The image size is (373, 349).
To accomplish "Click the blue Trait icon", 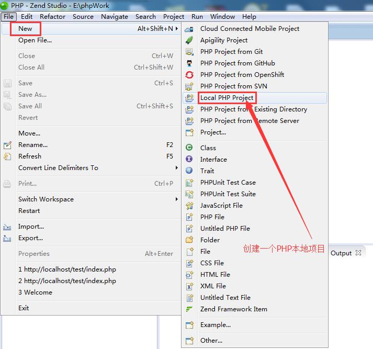I will point(189,171).
